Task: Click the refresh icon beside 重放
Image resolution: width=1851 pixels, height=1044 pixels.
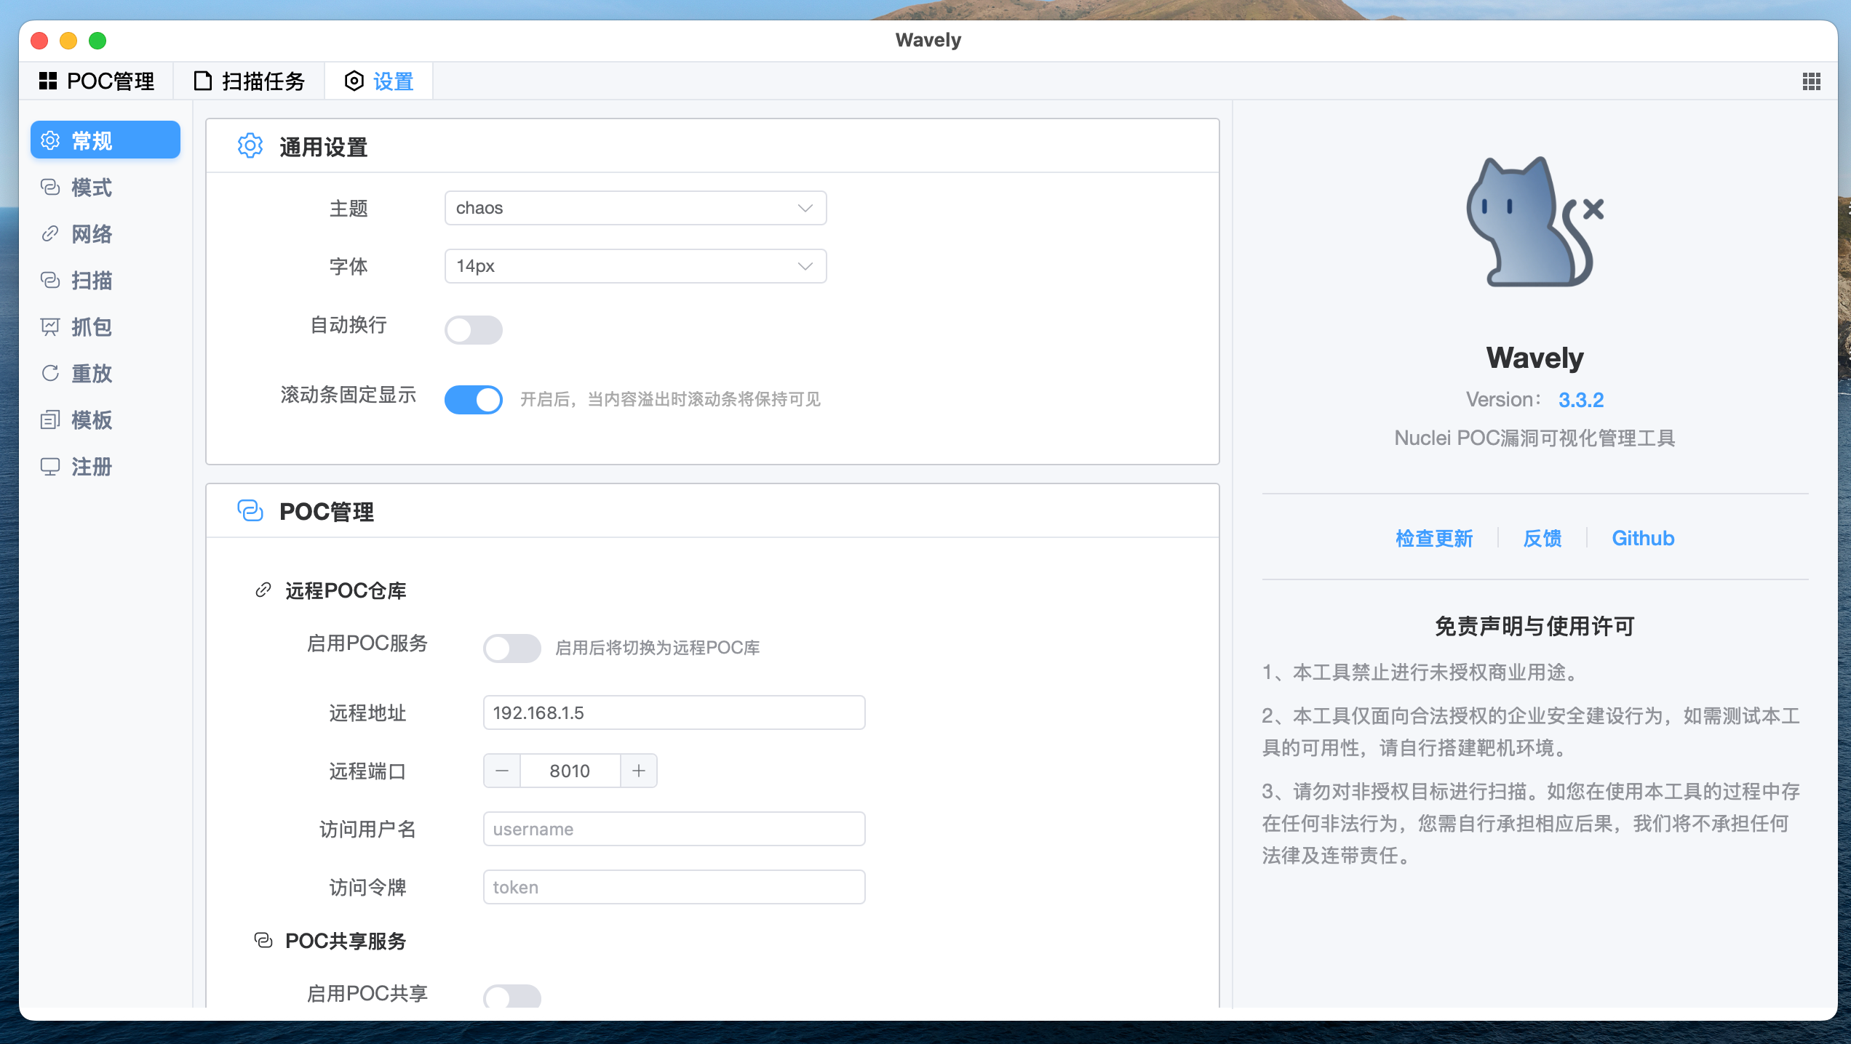Action: click(x=50, y=373)
